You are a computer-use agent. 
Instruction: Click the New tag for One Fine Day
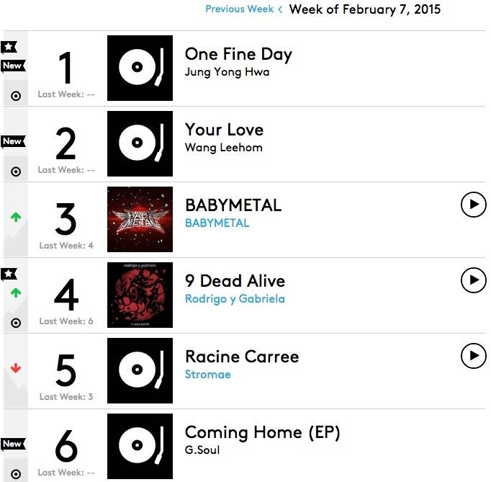13,66
